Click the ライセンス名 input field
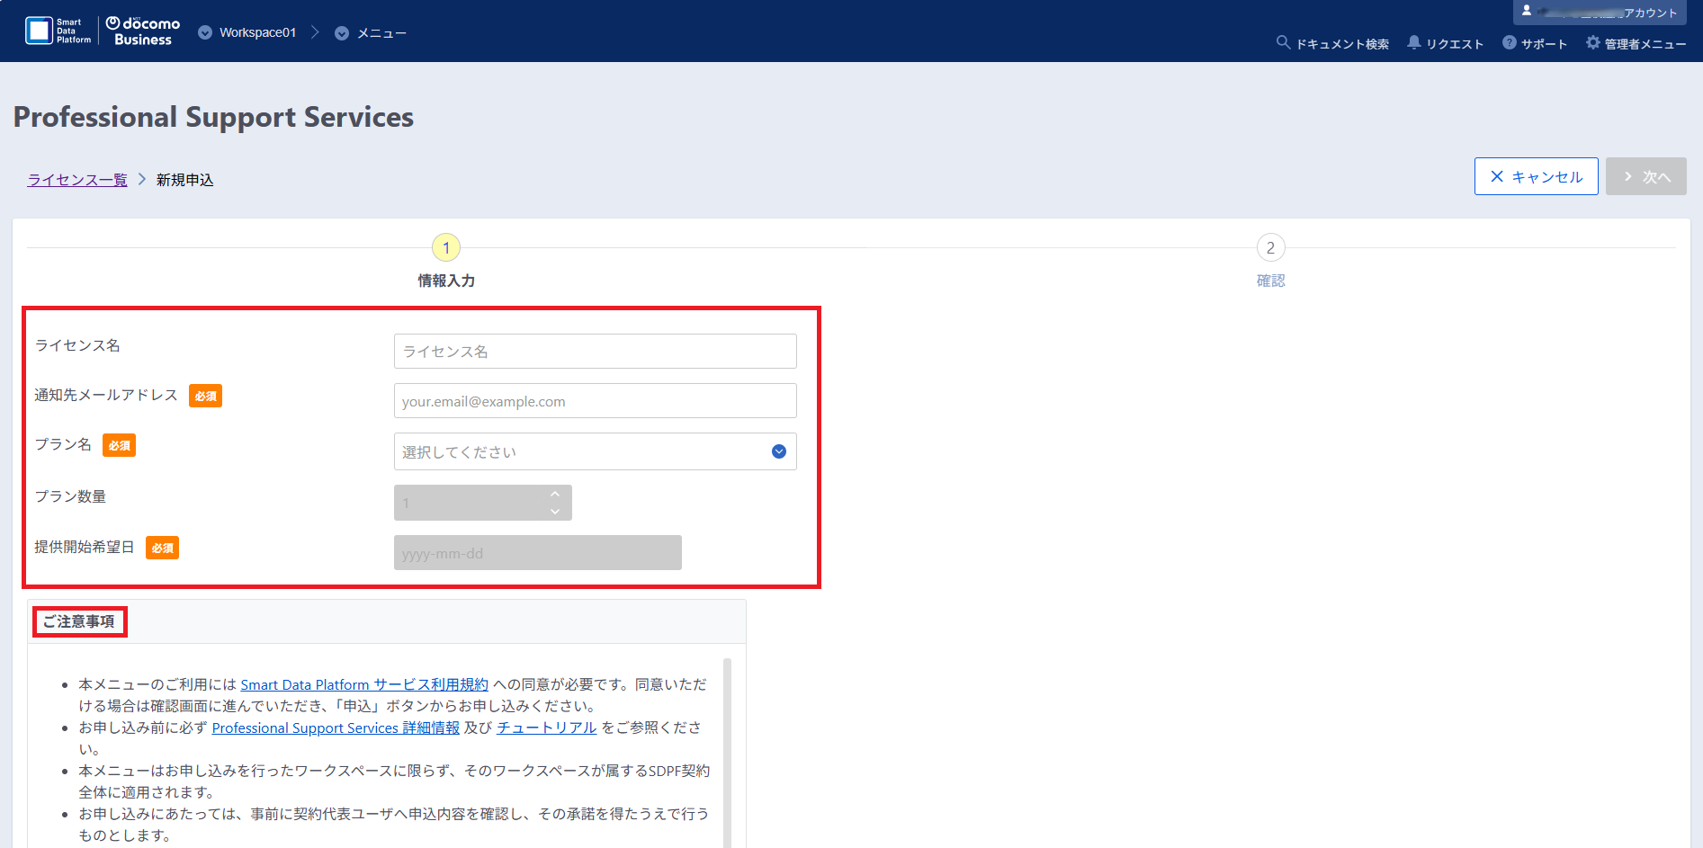The height and width of the screenshot is (848, 1703). click(595, 351)
